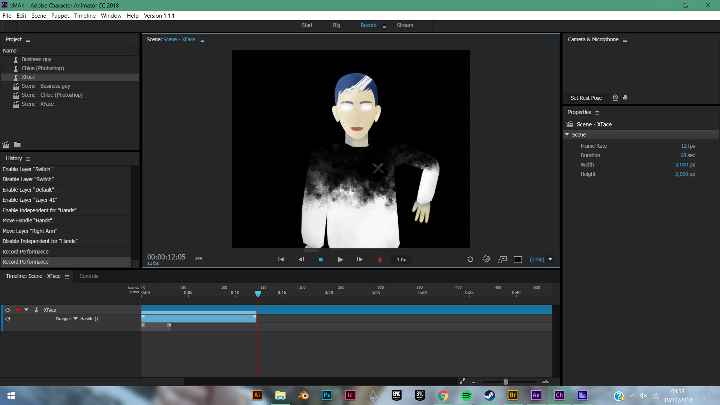The height and width of the screenshot is (405, 720).
Task: Toggle the camera input icon
Action: click(615, 98)
